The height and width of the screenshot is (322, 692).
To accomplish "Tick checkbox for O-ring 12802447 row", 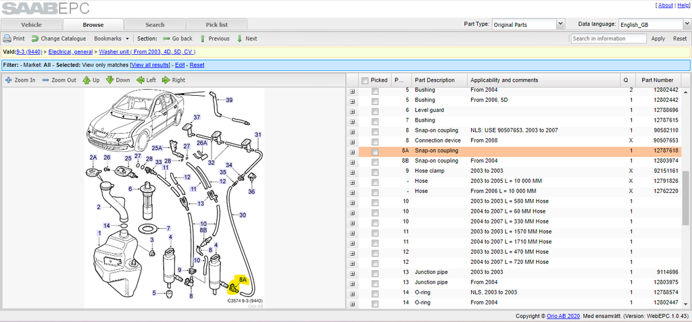I will click(374, 304).
